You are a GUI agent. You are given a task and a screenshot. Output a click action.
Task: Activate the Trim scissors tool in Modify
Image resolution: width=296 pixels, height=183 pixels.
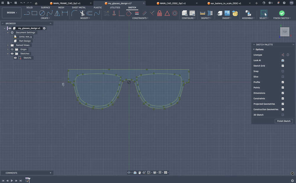[x=82, y=13]
